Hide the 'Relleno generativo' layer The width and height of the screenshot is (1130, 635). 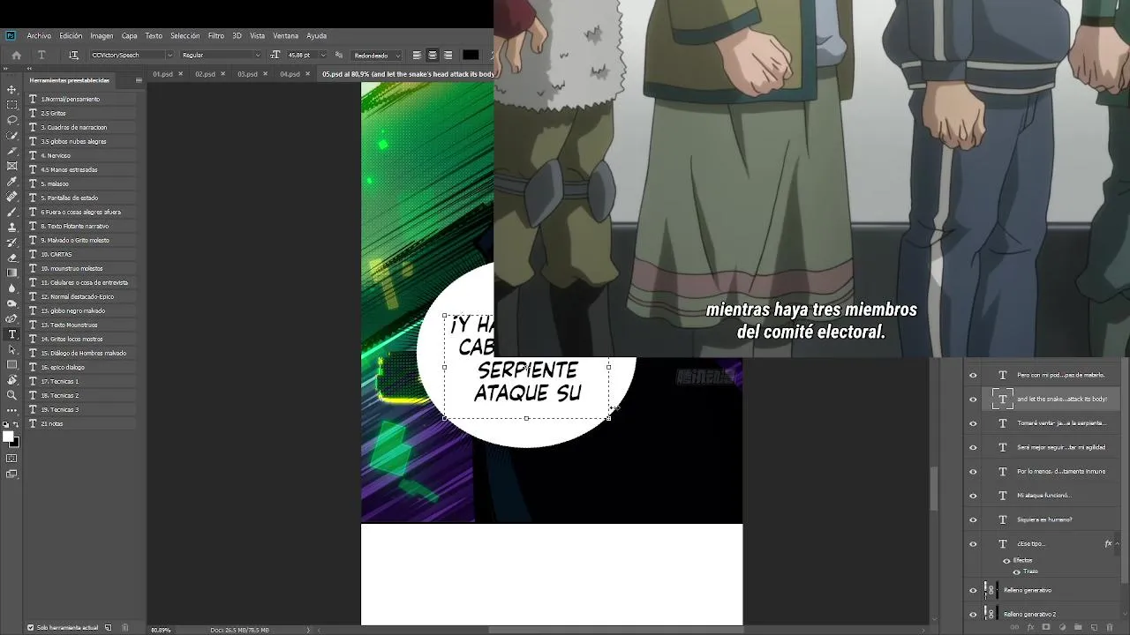pyautogui.click(x=973, y=590)
